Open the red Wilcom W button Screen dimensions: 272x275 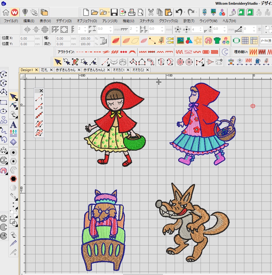tap(15, 12)
